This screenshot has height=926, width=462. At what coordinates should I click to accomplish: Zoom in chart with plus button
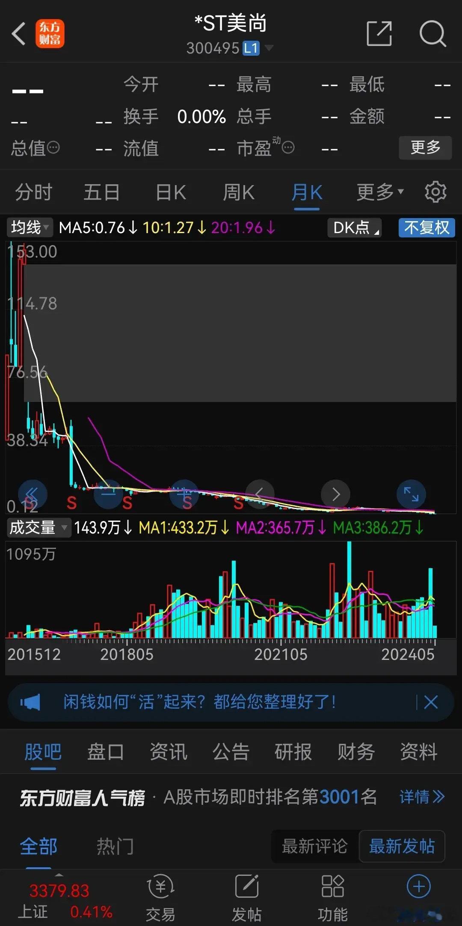[x=184, y=494]
